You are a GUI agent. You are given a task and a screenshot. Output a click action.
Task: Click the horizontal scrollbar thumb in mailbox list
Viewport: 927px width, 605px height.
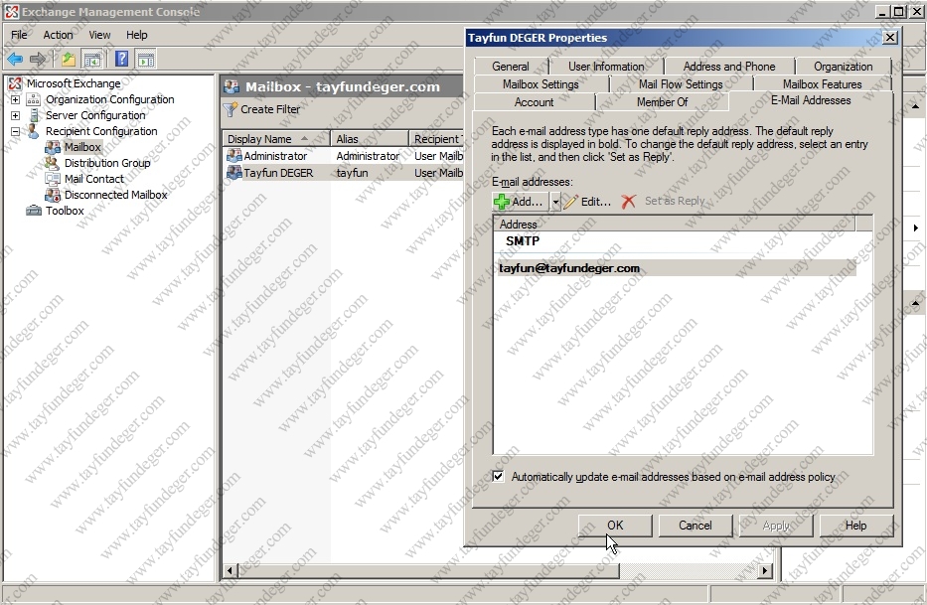[428, 570]
